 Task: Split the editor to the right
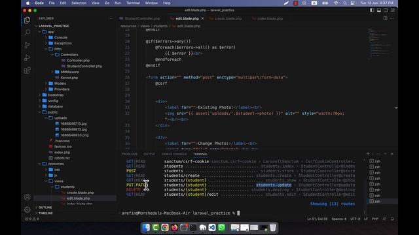click(x=386, y=18)
